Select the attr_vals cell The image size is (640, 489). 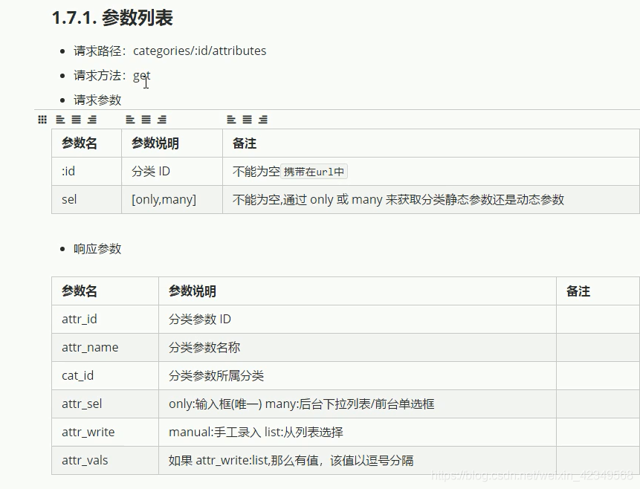(x=105, y=460)
